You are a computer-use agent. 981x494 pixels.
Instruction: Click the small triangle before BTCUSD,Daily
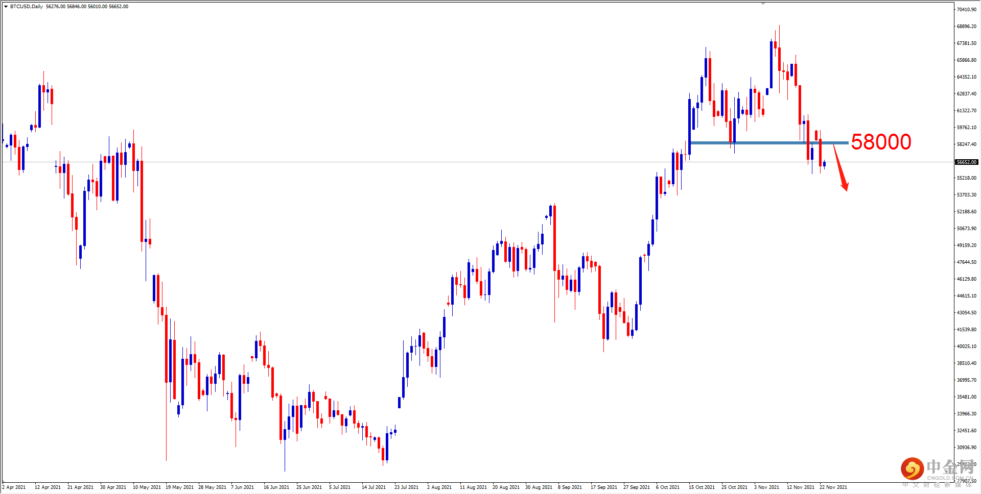pyautogui.click(x=6, y=7)
